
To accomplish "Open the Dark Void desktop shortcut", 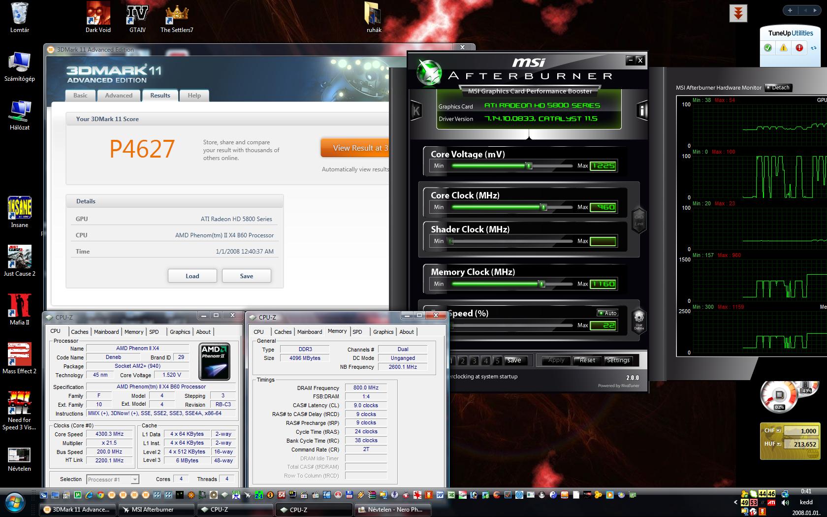I will (x=98, y=18).
